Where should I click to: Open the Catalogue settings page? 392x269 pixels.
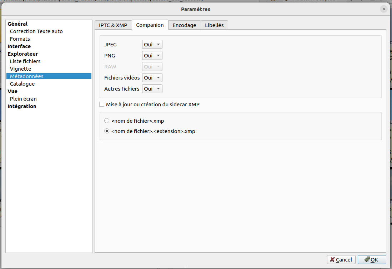pos(22,84)
